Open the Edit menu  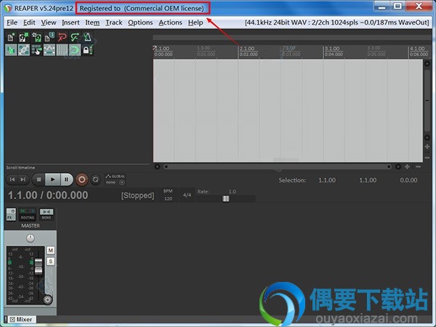tap(29, 23)
